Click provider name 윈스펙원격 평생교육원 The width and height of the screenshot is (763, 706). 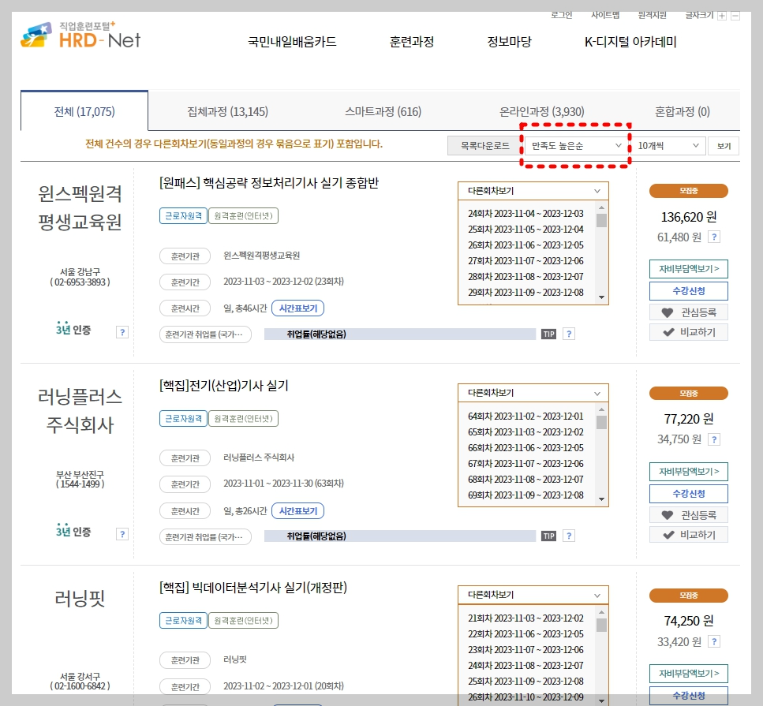coord(80,207)
